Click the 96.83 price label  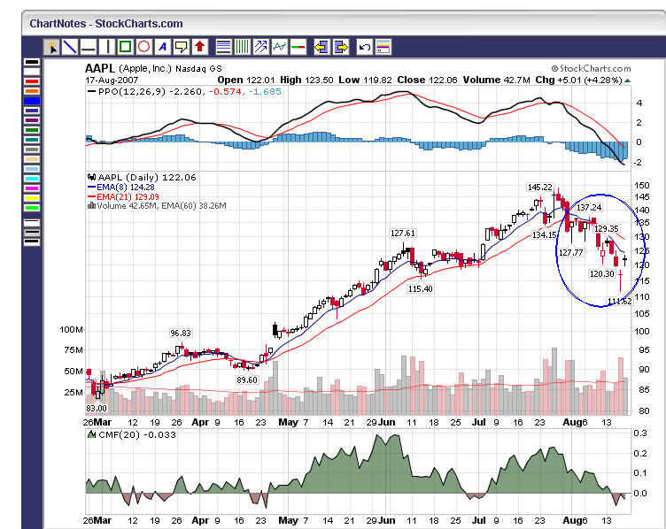181,333
